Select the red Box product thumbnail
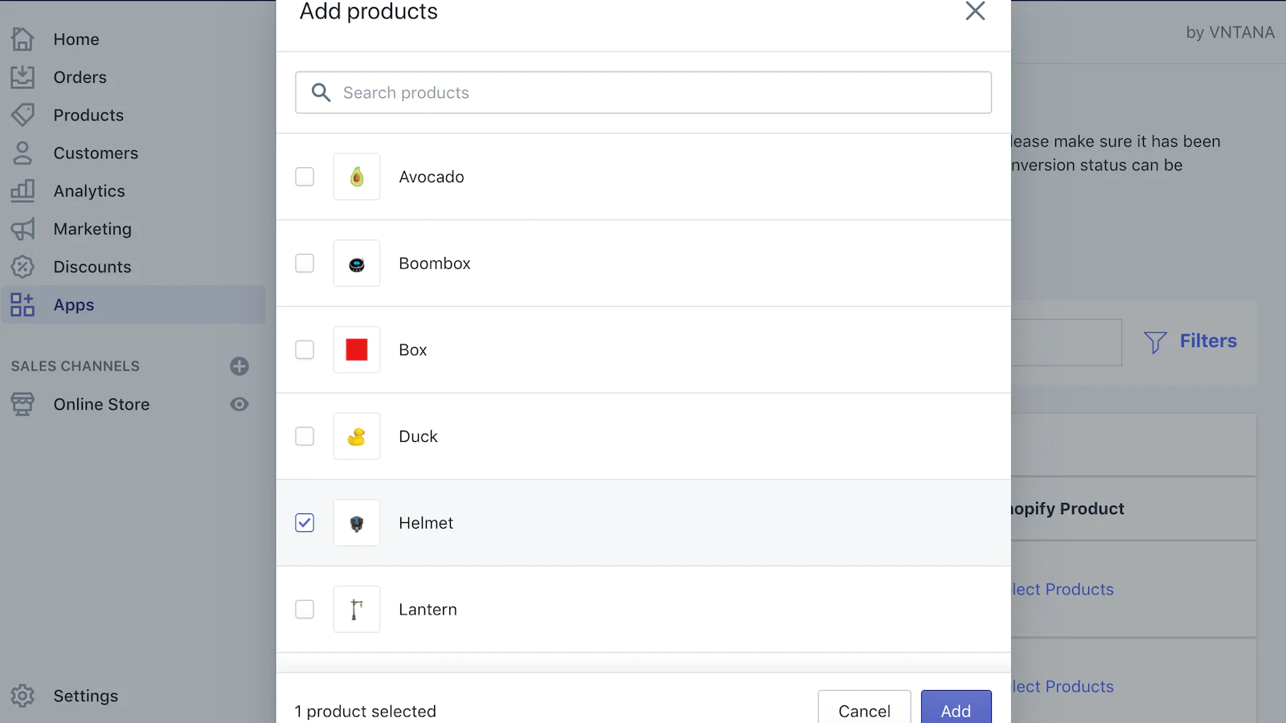This screenshot has height=723, width=1286. tap(357, 350)
